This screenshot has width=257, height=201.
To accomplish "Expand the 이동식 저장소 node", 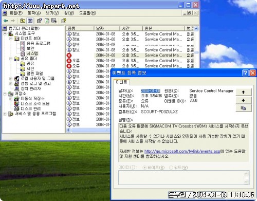I will pos(11,99).
